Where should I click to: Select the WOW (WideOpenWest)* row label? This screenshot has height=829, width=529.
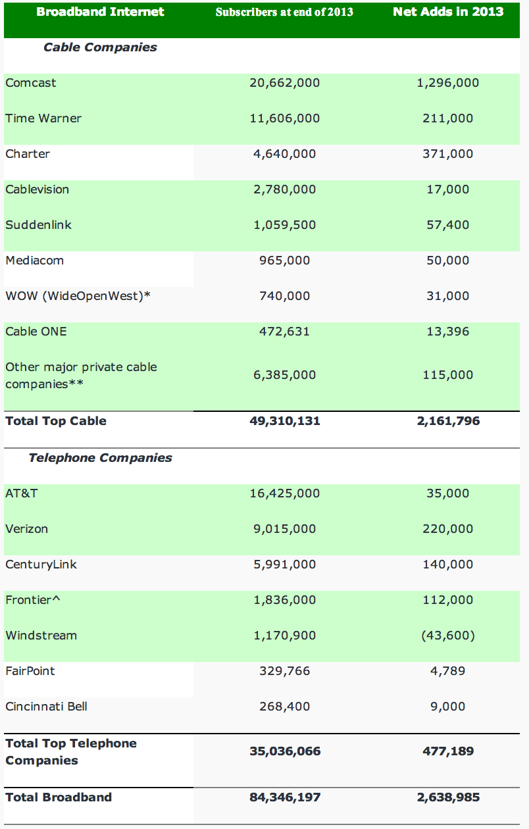point(78,296)
